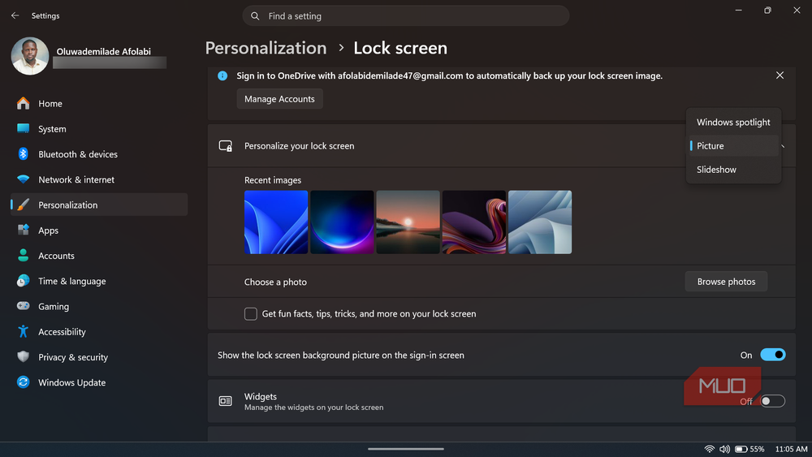
Task: Choose the light blue-gray bloom image
Action: [x=540, y=222]
